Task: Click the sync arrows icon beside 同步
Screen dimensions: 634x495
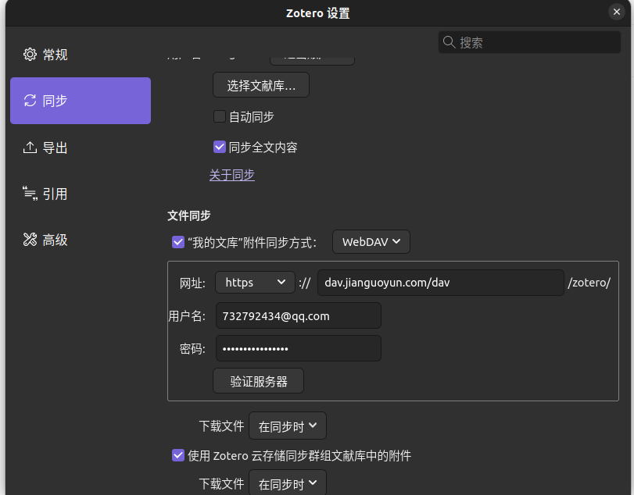Action: click(30, 101)
